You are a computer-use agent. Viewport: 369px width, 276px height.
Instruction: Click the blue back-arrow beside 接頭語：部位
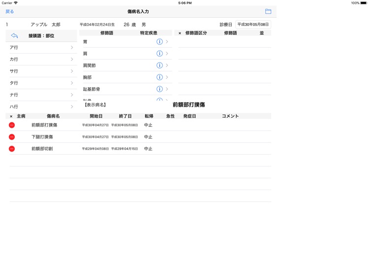14,36
